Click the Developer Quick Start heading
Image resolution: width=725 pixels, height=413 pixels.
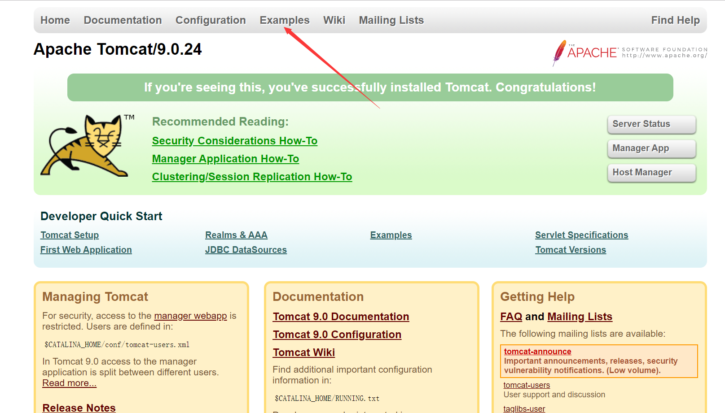click(101, 216)
